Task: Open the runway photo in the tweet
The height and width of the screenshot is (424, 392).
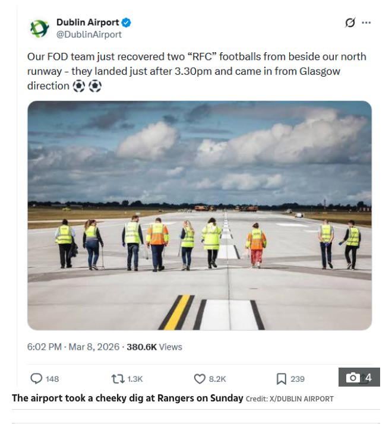Action: (x=199, y=215)
